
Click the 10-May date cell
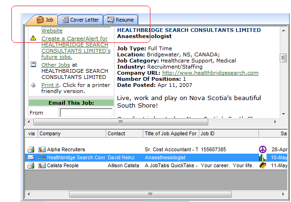(x=279, y=157)
